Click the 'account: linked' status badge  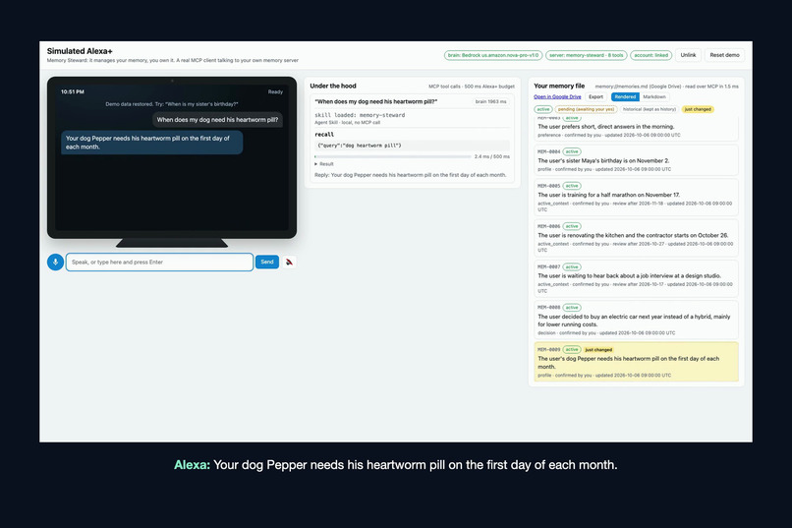tap(651, 55)
